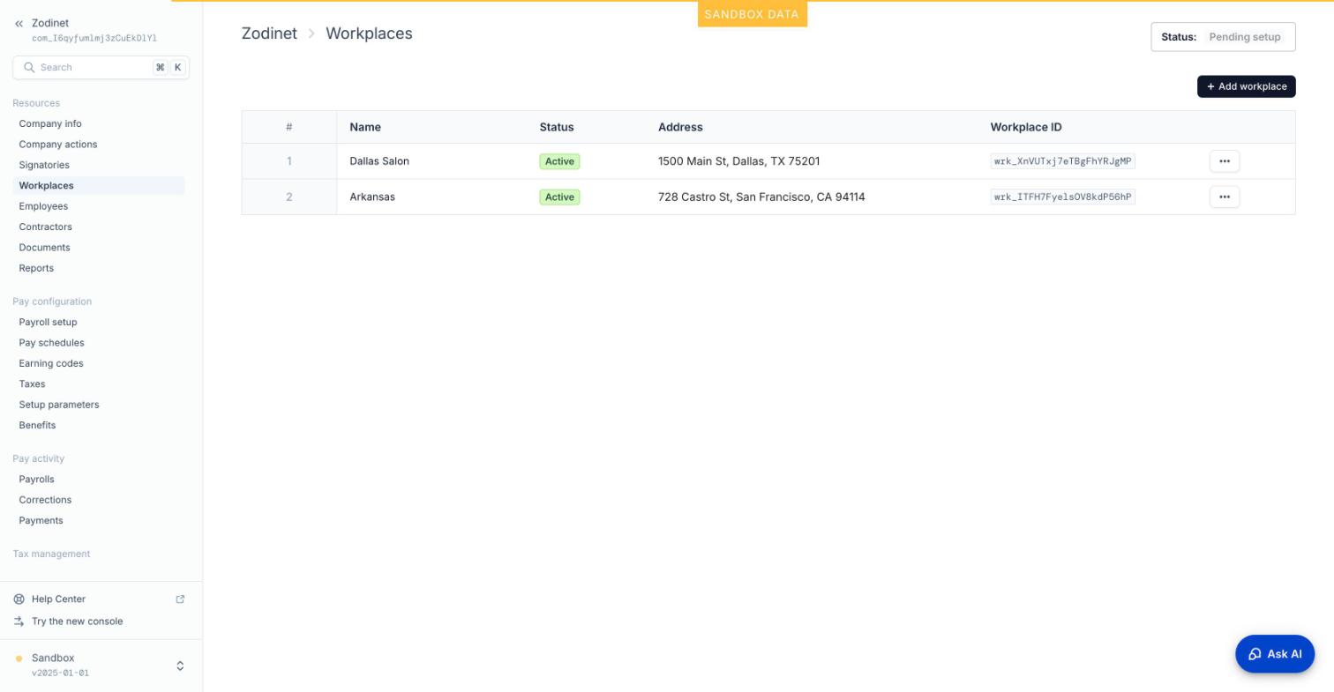Click the Pending setup status badge
The image size is (1334, 692).
[1244, 37]
